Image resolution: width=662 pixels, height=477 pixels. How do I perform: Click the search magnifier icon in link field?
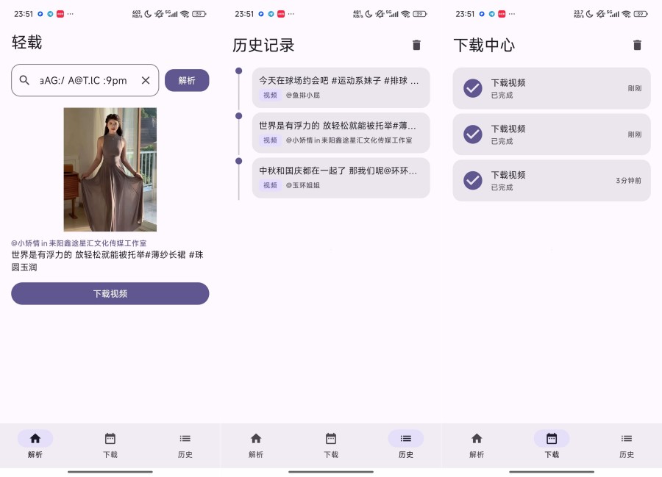[x=24, y=80]
